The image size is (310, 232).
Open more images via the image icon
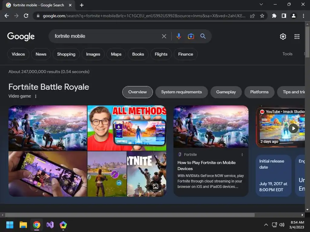[156, 186]
